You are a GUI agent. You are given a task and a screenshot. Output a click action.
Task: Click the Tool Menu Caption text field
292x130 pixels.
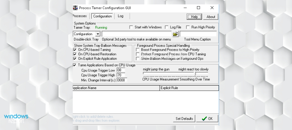[198, 34]
